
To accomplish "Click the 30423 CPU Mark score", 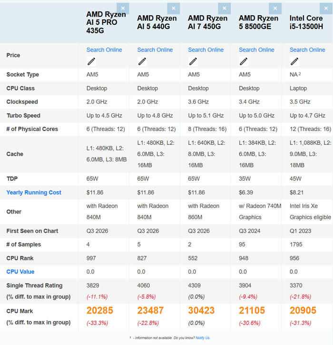I will tap(201, 310).
